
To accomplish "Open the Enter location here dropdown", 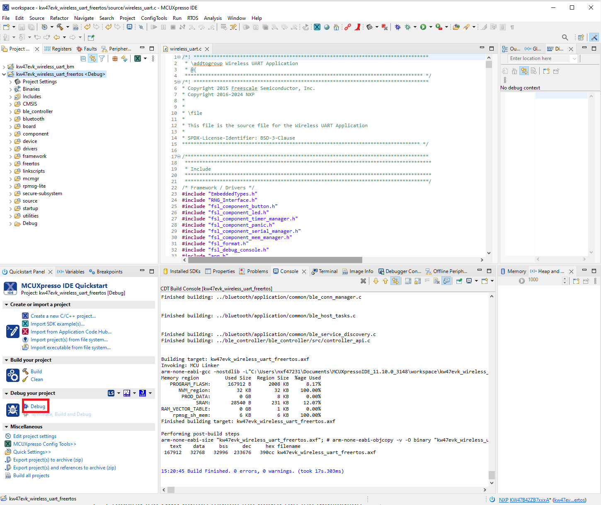I will [575, 58].
